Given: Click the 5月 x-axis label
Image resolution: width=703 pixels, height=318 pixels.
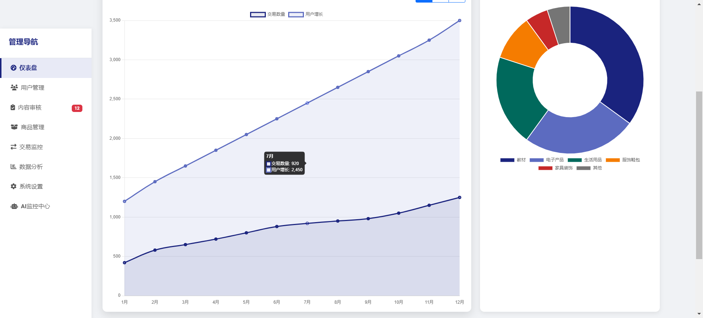Looking at the screenshot, I should click(246, 302).
